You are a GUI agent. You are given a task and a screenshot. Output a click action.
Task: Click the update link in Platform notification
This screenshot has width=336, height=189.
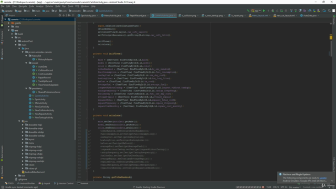[x=323, y=178]
